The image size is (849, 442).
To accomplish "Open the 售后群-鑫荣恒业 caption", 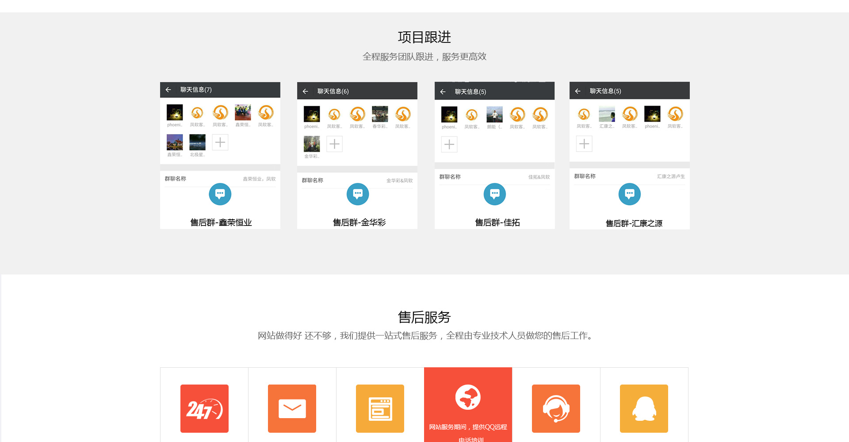I will 221,222.
